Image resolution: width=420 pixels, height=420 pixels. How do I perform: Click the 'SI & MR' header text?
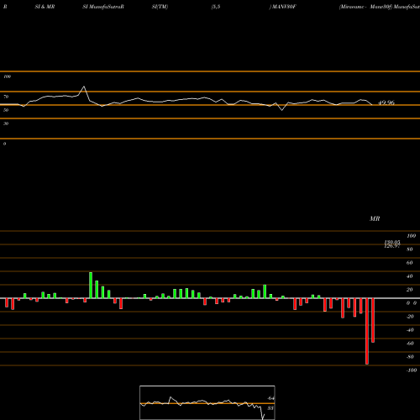pos(45,7)
